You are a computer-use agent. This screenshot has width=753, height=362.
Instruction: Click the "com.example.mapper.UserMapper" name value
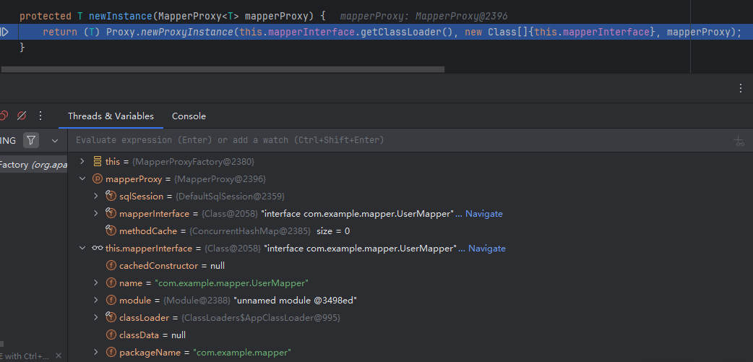click(x=231, y=283)
